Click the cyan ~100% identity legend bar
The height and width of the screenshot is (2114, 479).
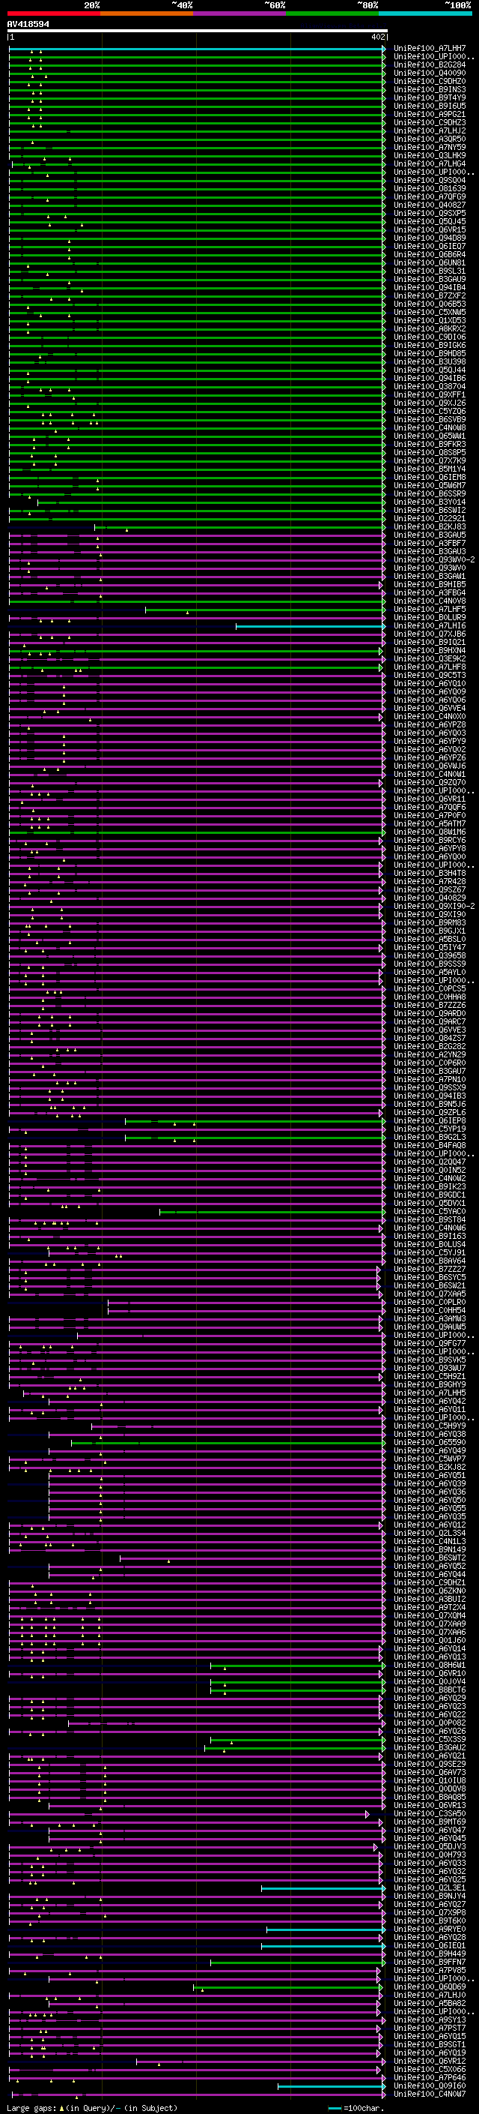(x=425, y=13)
